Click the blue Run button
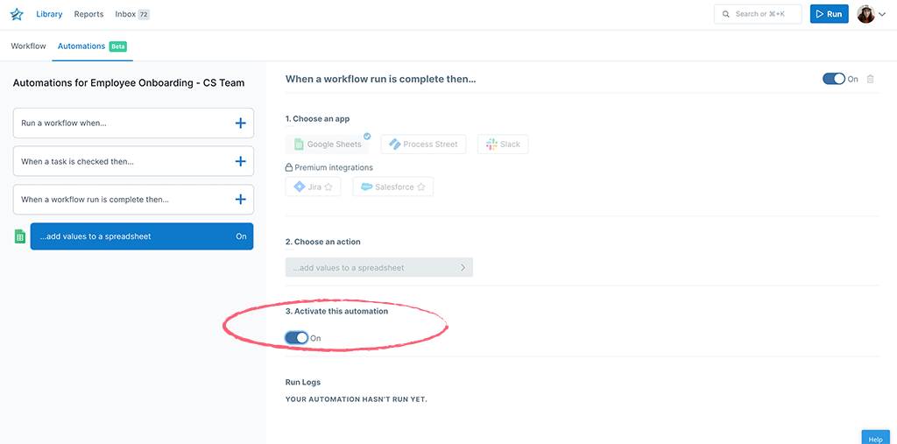Screen dimensions: 897x444 point(829,14)
